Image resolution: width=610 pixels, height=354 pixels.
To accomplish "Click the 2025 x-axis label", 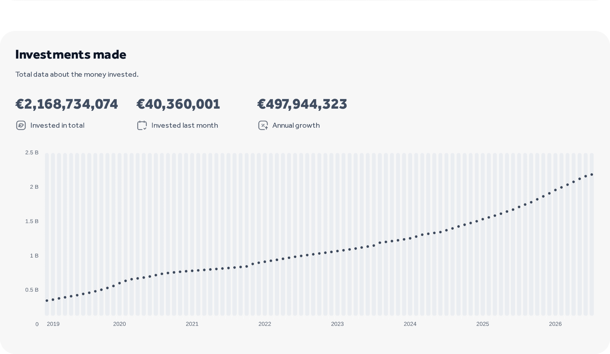I will point(483,324).
